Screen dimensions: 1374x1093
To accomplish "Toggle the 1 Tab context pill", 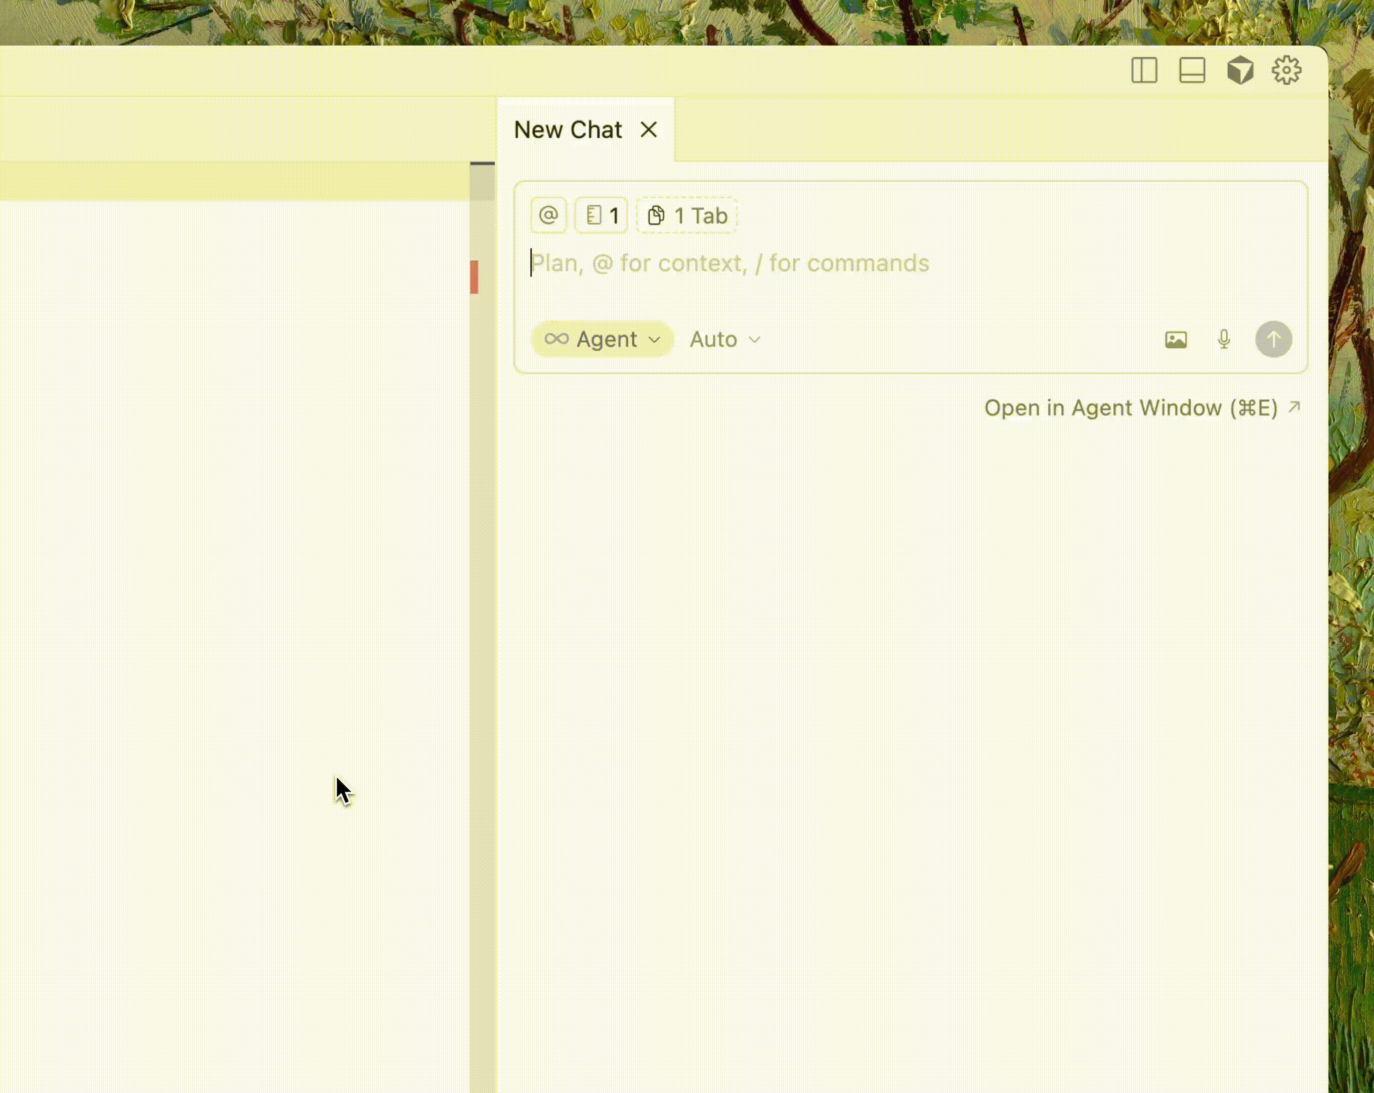I will pos(687,216).
